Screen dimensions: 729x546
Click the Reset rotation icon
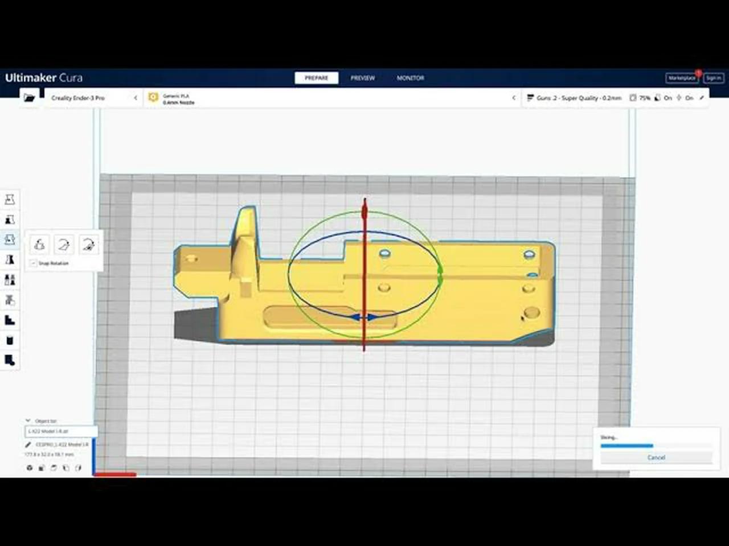[x=40, y=245]
